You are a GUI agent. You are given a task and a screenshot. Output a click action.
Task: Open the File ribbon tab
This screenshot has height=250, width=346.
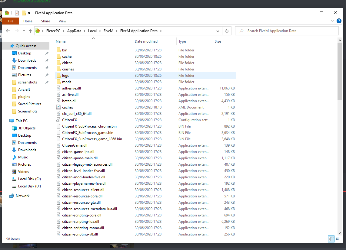coord(10,21)
